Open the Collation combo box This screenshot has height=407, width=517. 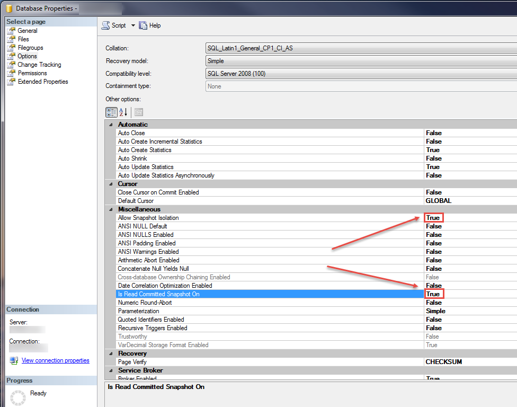coord(360,48)
